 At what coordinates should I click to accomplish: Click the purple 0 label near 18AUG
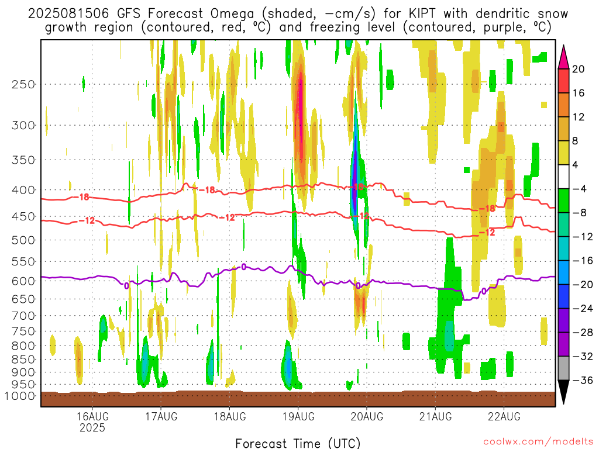(x=244, y=267)
